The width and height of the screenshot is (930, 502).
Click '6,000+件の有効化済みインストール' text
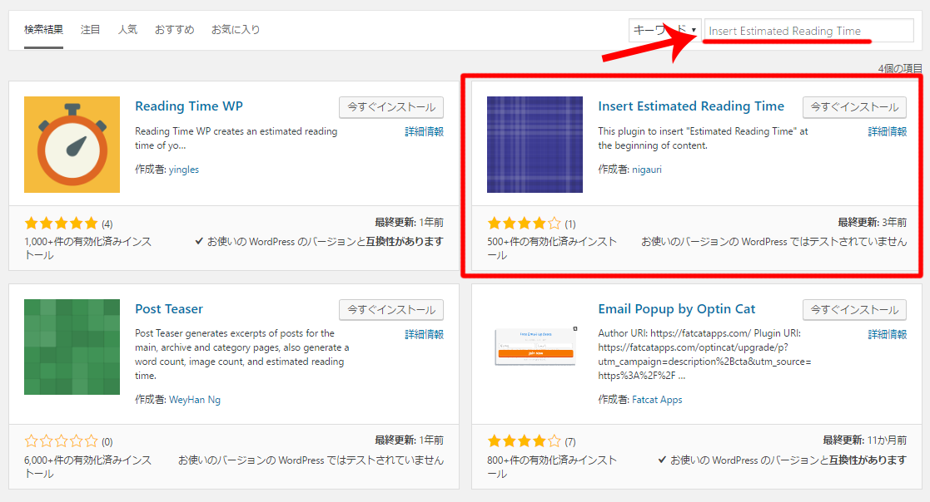87,466
